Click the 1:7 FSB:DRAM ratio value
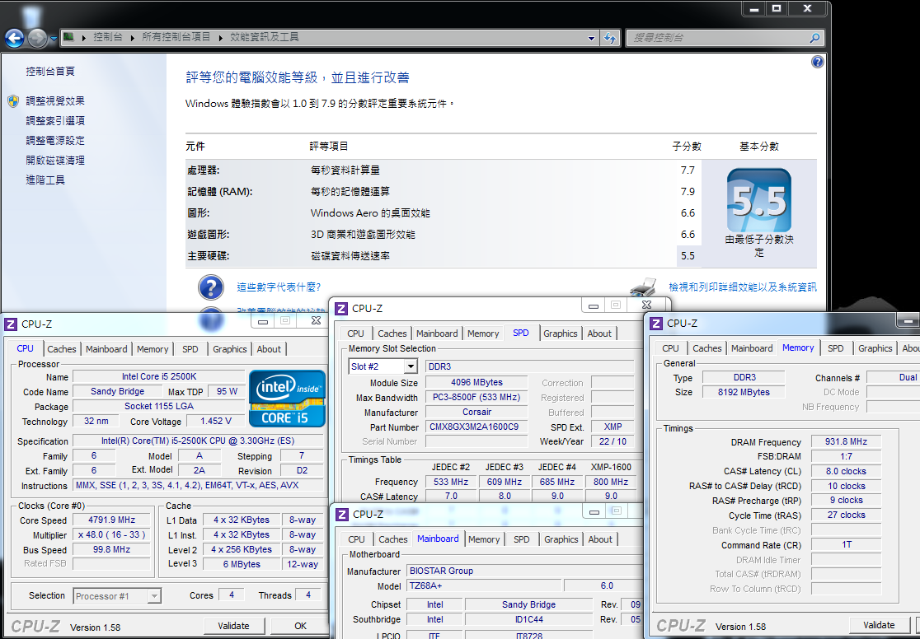The image size is (920, 639). (x=846, y=456)
